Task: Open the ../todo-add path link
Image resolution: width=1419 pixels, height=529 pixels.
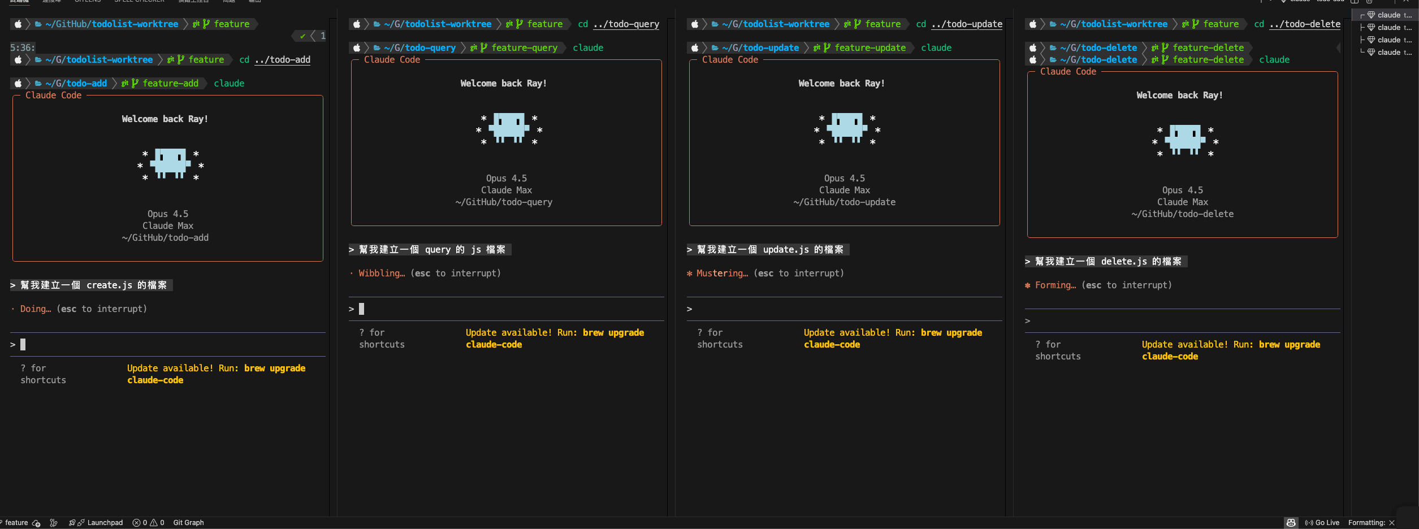Action: point(283,60)
